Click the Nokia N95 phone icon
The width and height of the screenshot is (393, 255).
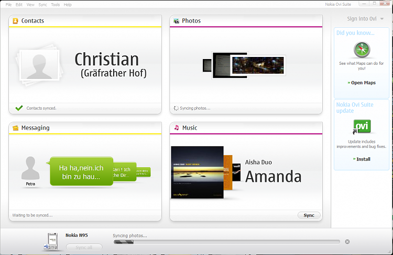(x=52, y=241)
